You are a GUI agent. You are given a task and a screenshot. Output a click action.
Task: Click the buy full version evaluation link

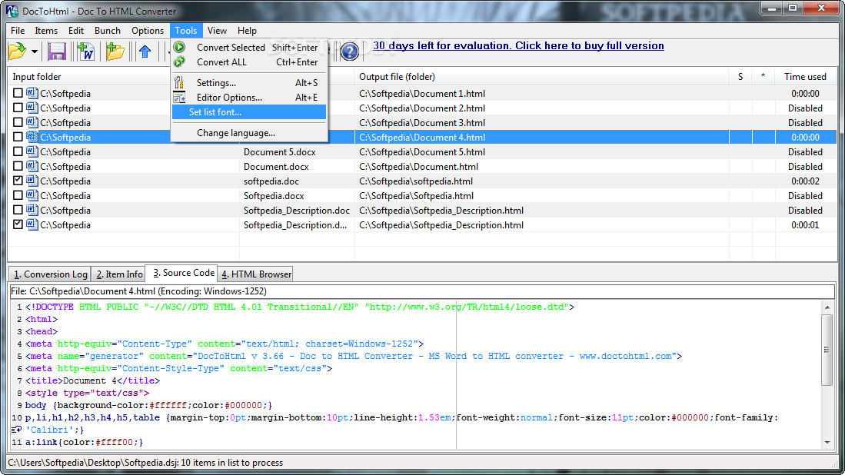[518, 46]
